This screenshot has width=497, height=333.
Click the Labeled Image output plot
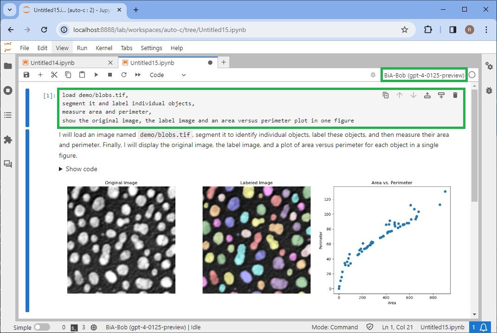tap(256, 240)
